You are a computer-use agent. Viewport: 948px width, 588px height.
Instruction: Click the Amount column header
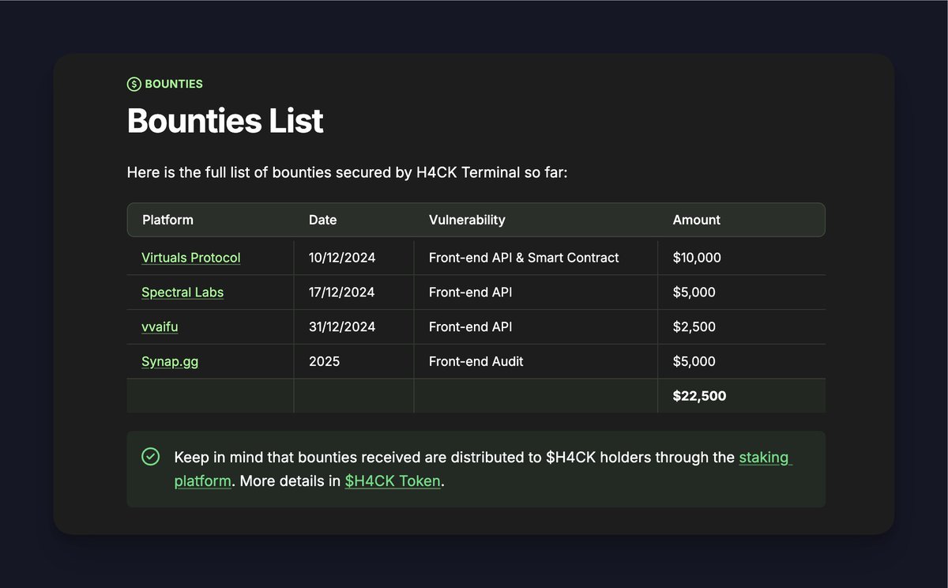(697, 220)
